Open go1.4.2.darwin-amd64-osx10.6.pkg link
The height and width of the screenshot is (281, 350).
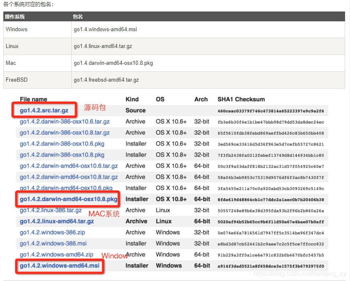(x=66, y=188)
